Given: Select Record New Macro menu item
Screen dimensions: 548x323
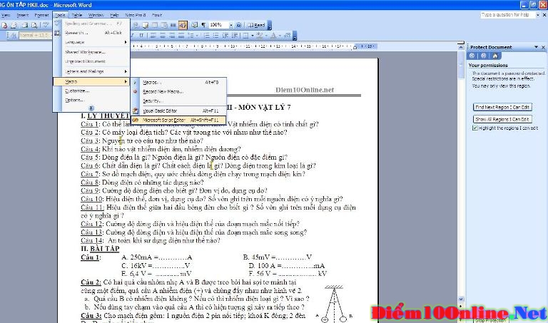Looking at the screenshot, I should [x=178, y=91].
